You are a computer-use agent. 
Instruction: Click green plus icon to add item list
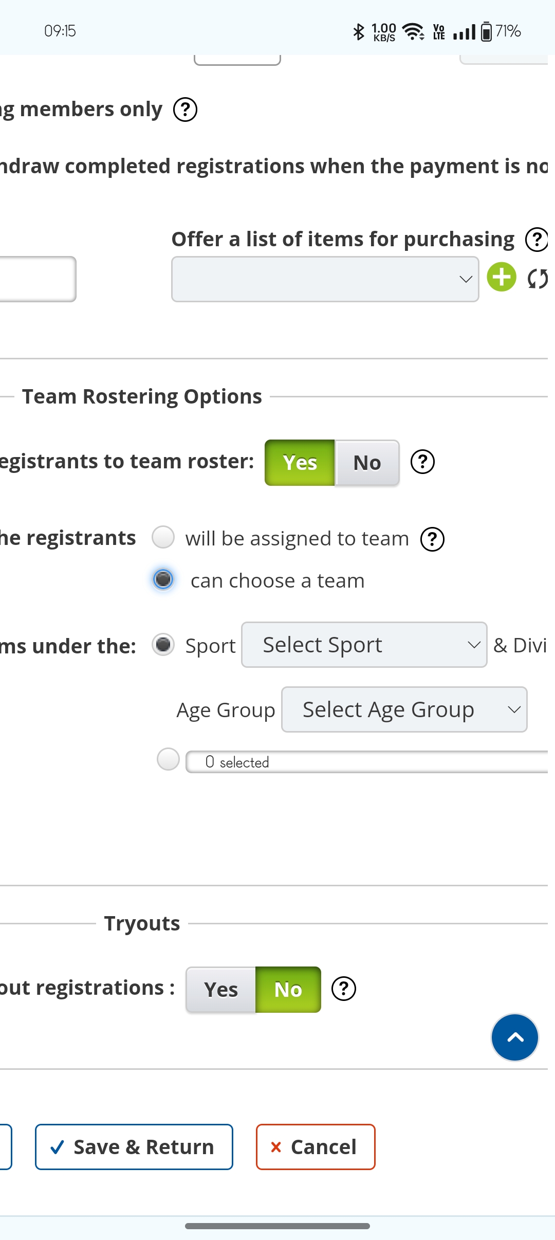tap(502, 277)
